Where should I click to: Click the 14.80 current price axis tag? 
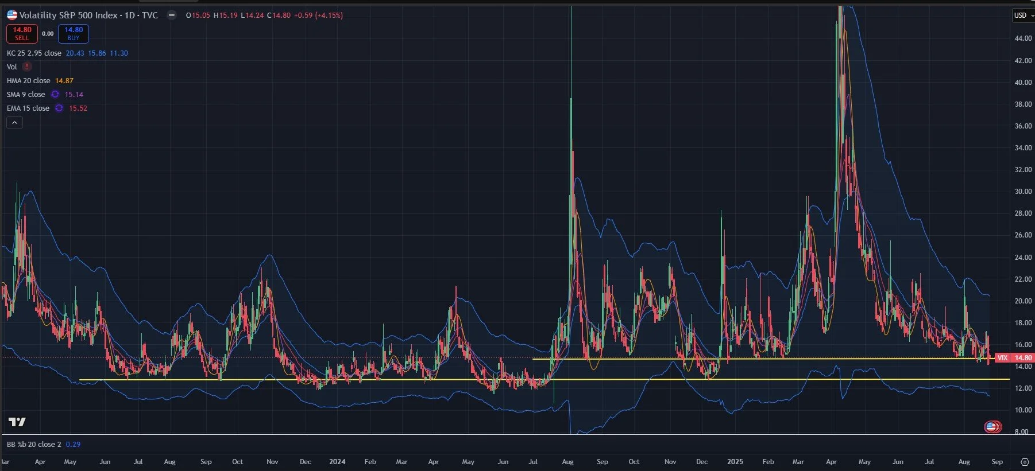pos(1022,357)
